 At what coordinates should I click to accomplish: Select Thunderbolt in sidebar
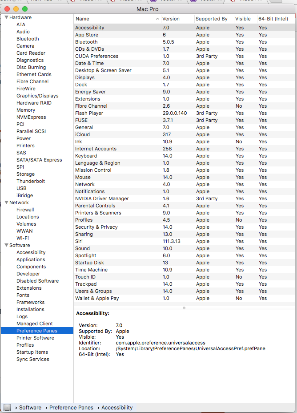(31, 181)
